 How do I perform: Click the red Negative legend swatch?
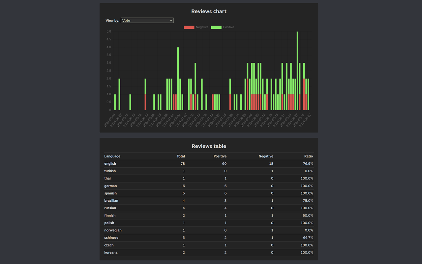click(x=189, y=27)
